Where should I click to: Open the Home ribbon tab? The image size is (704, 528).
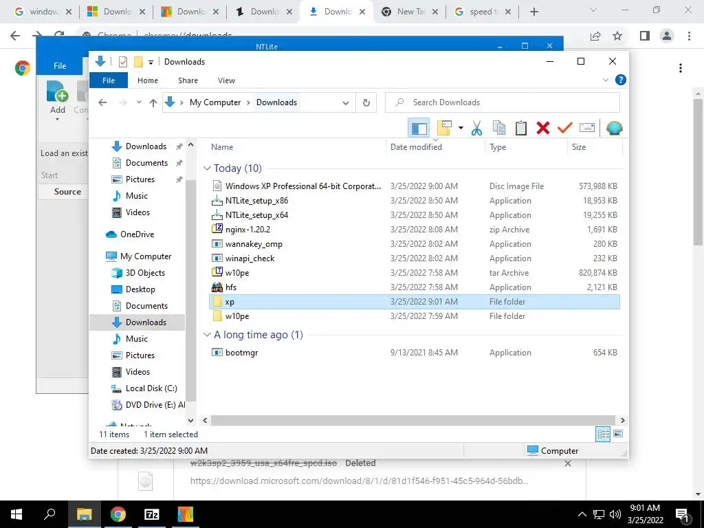(148, 80)
